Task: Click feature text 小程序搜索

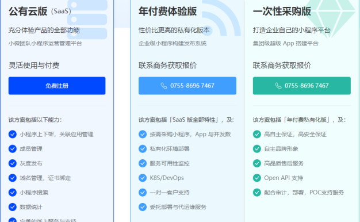Action: point(34,193)
